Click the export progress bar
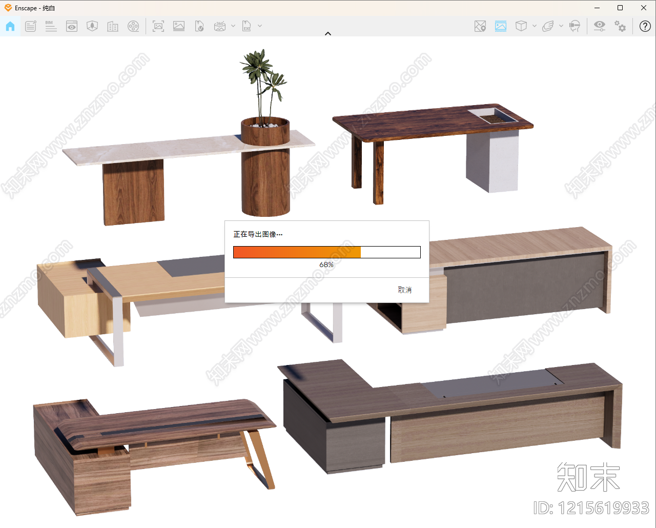Image resolution: width=656 pixels, height=528 pixels. pos(327,252)
